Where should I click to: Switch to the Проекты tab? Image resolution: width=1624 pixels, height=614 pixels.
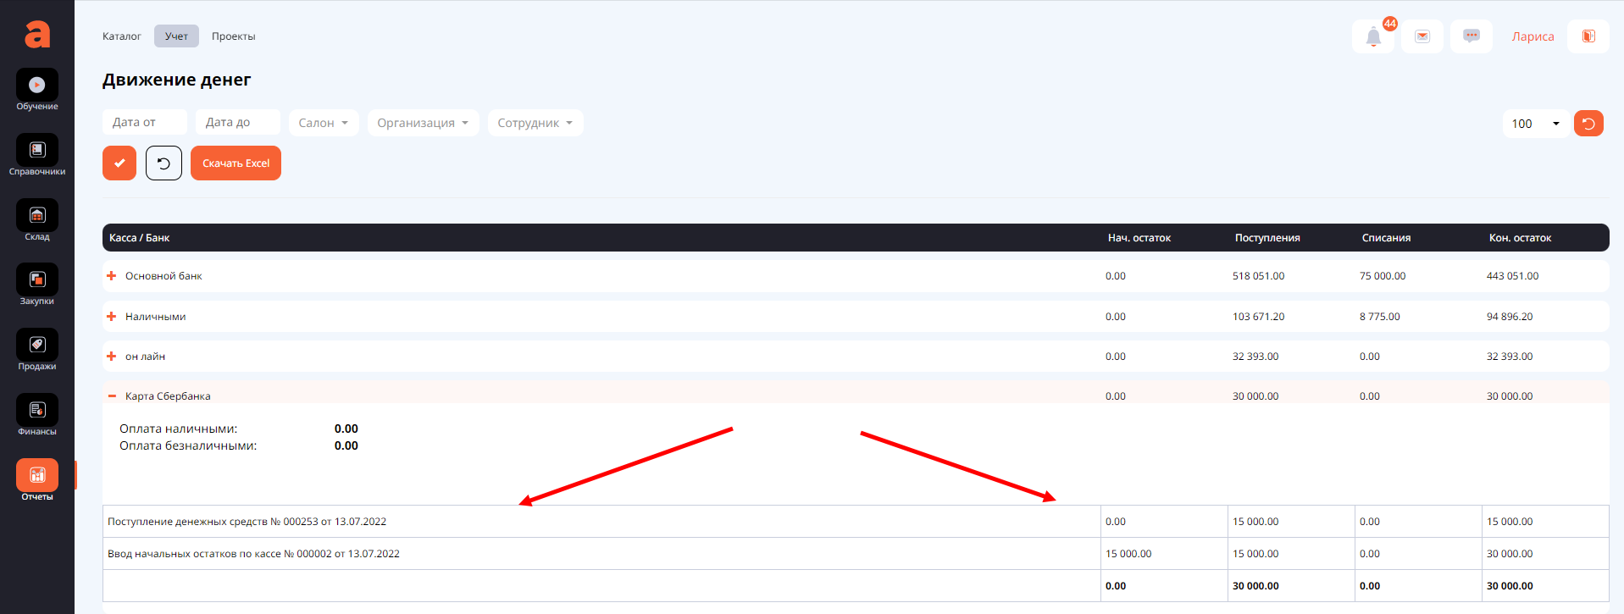tap(233, 36)
